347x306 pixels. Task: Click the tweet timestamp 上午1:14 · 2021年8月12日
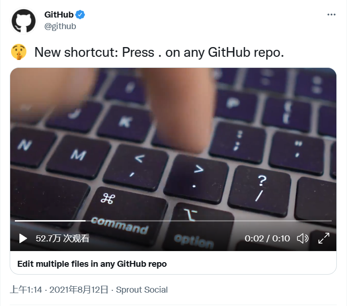click(59, 290)
